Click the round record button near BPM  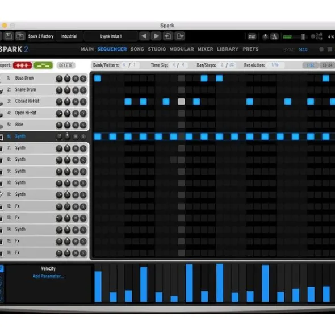click(321, 49)
